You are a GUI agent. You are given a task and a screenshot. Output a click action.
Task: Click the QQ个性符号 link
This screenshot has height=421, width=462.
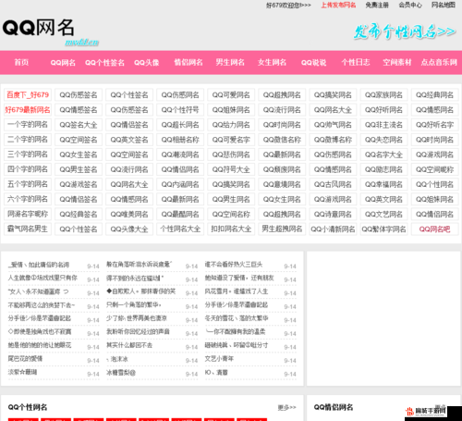[180, 110]
